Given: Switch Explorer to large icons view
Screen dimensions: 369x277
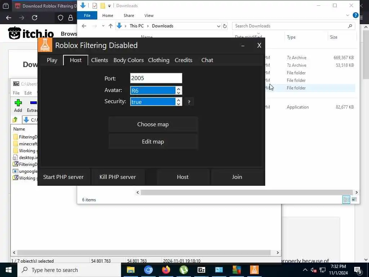Looking at the screenshot, I should [354, 199].
